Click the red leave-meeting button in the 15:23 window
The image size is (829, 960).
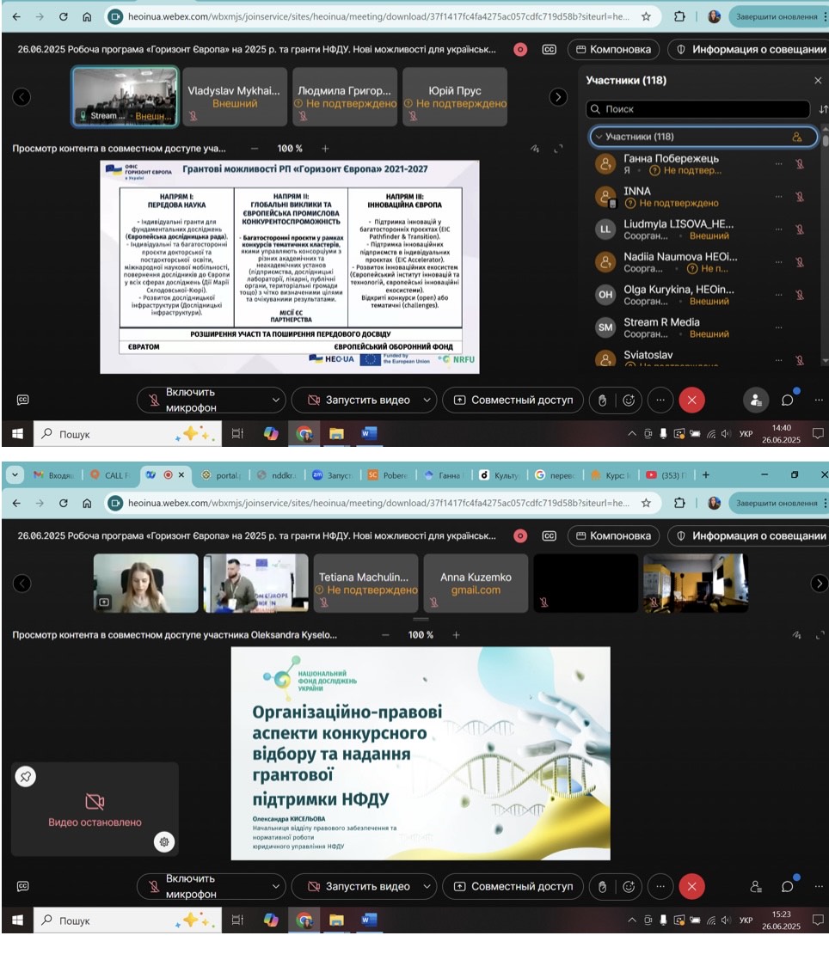(x=691, y=887)
